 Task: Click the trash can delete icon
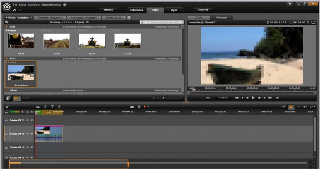[139, 107]
